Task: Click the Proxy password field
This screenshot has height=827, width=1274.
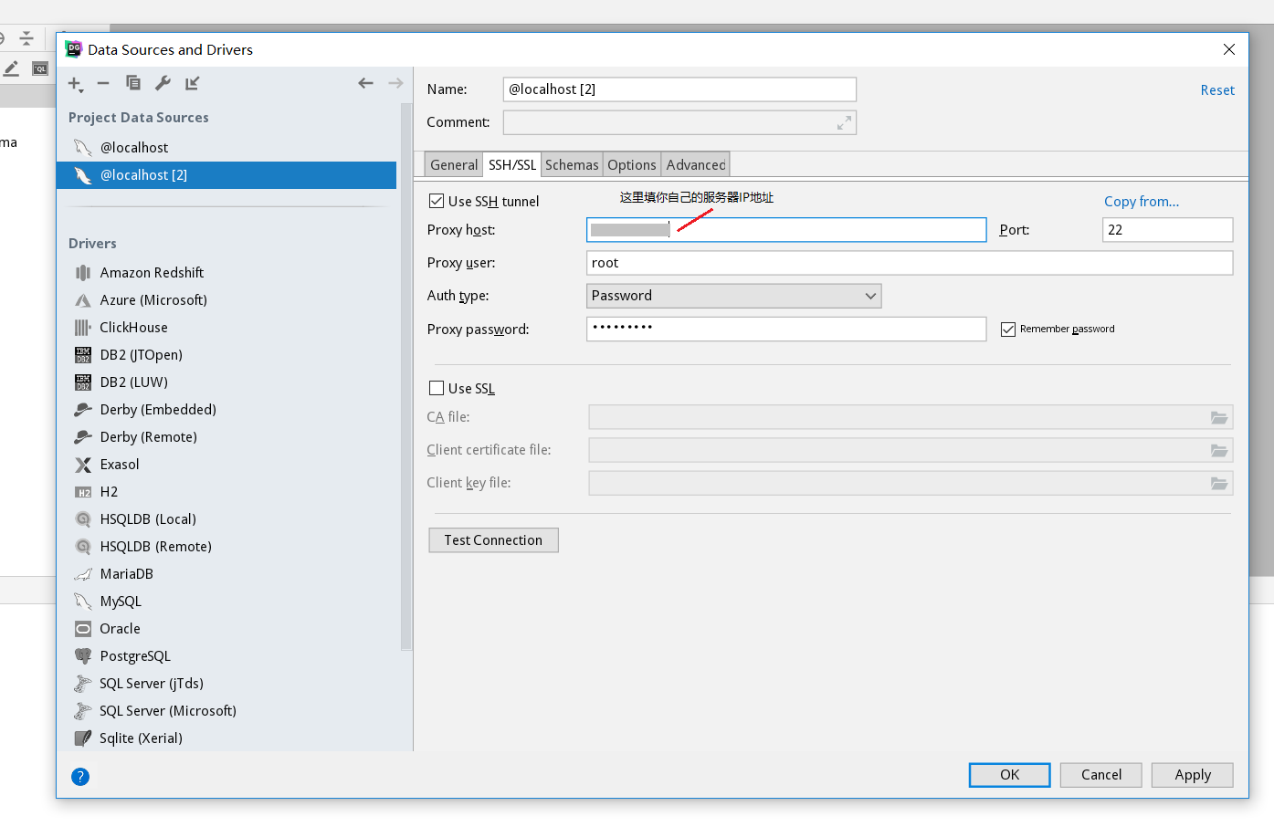Action: point(786,329)
